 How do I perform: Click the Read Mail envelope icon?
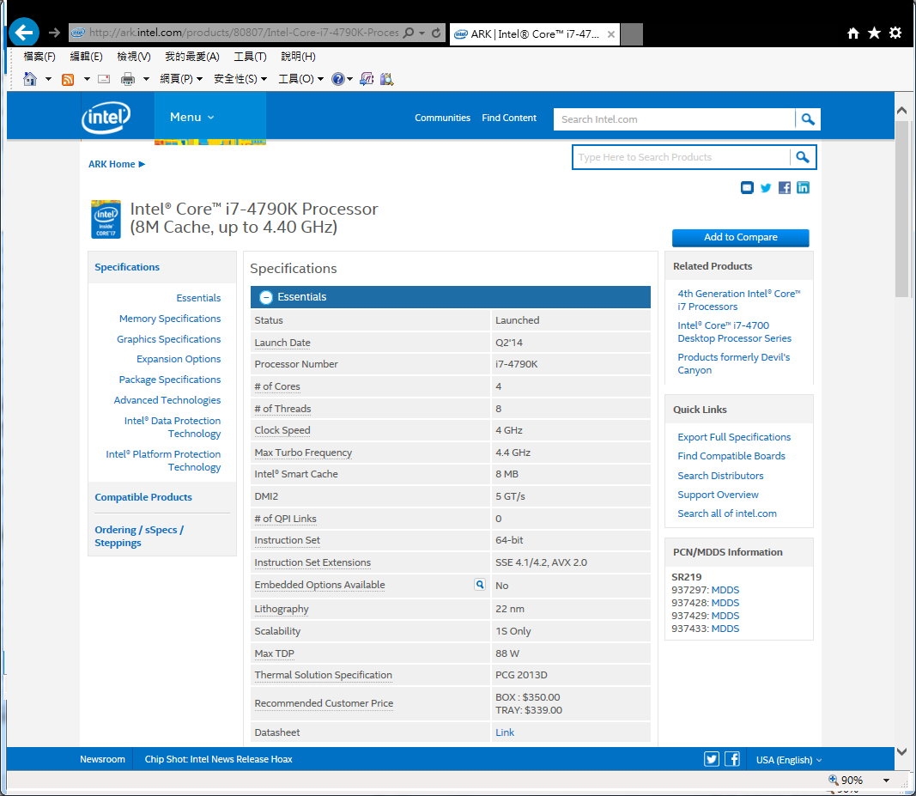pyautogui.click(x=104, y=79)
